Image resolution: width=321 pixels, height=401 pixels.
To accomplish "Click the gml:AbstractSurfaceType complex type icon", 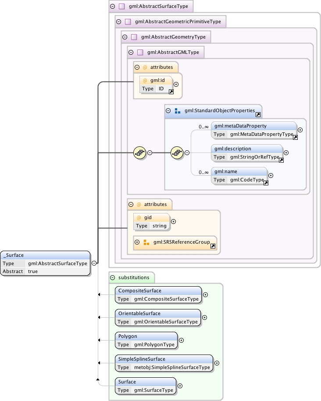I will (122, 7).
